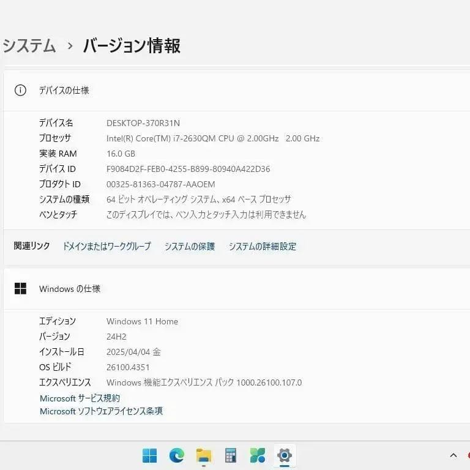Click the OS ビルド label
This screenshot has width=470, height=470.
(56, 367)
